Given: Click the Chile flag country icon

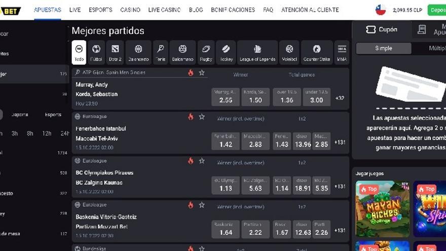Looking at the screenshot, I should (380, 10).
